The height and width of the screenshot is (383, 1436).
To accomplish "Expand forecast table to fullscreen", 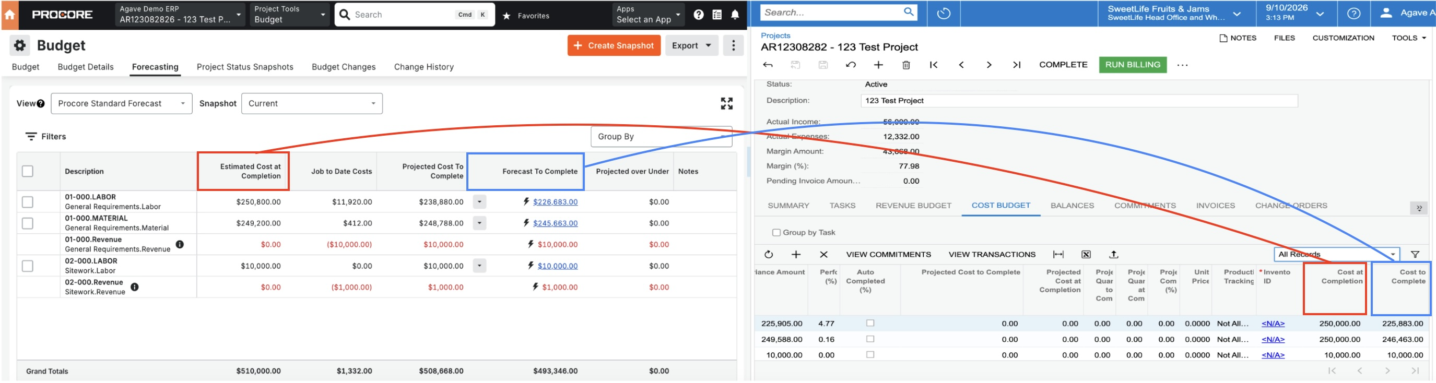I will [x=726, y=103].
